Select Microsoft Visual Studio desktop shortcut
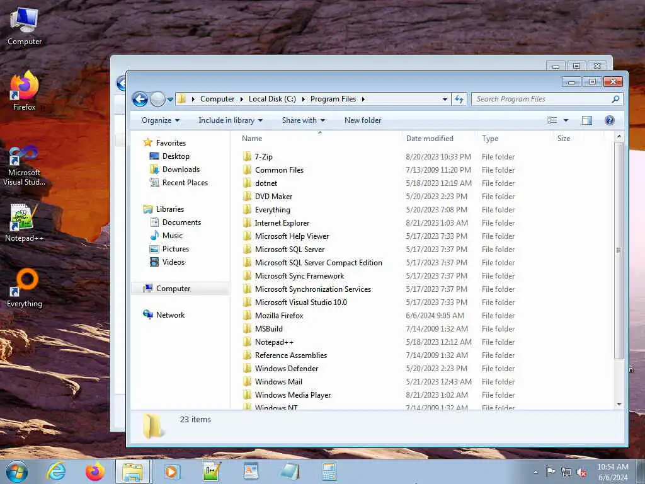 pos(25,166)
